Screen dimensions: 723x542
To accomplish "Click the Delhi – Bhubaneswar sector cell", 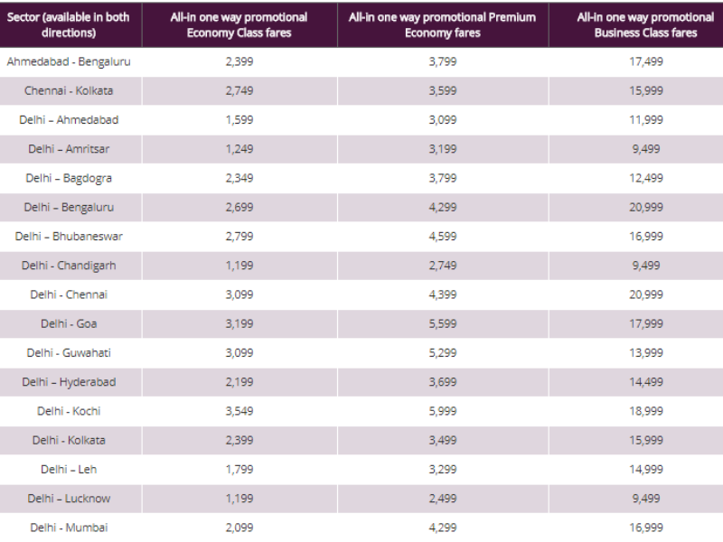I will click(69, 237).
